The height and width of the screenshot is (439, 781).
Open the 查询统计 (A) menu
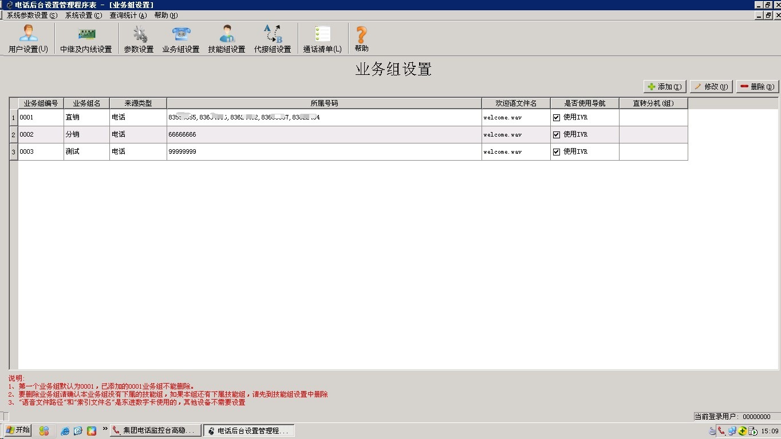128,15
